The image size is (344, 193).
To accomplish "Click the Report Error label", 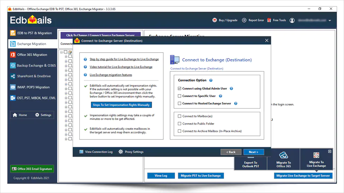I will pos(256,20).
